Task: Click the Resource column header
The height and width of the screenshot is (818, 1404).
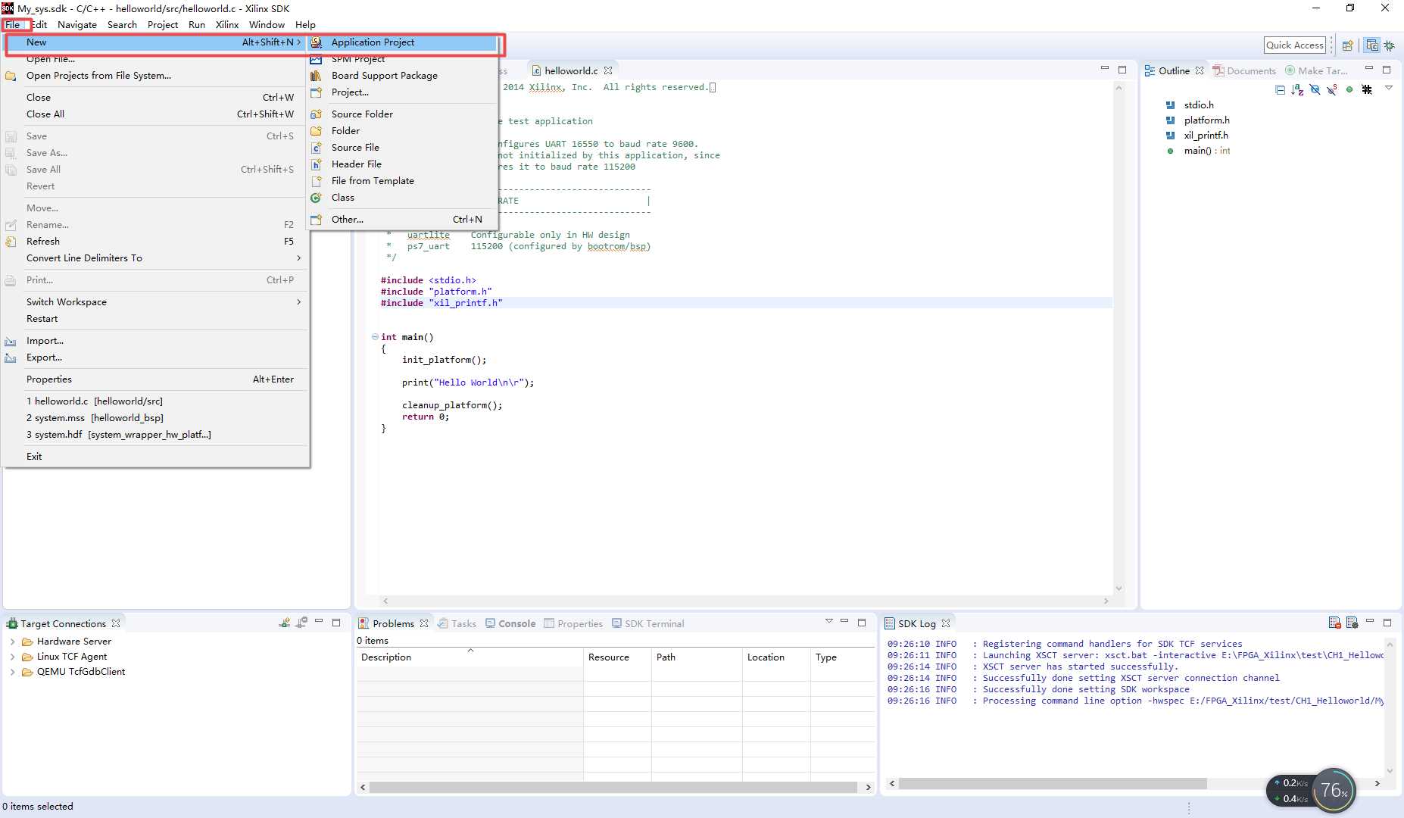Action: tap(617, 657)
